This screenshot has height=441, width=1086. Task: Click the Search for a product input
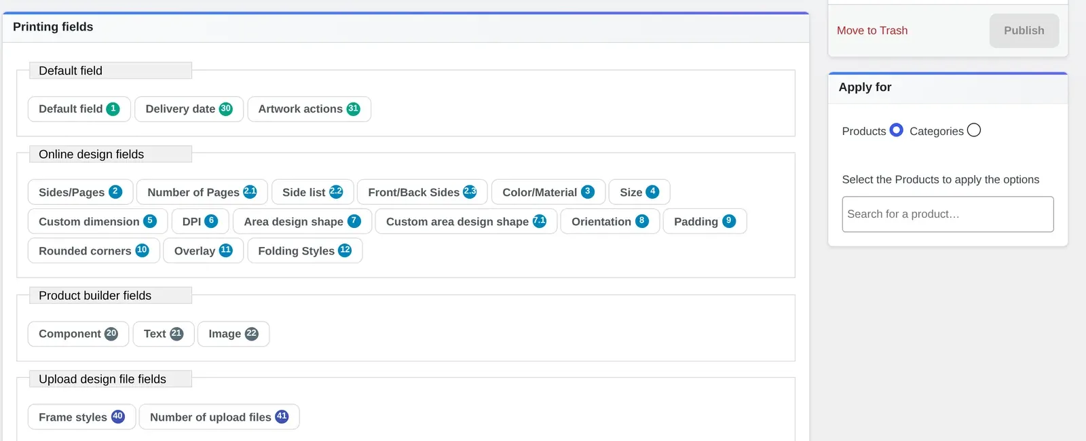[948, 214]
